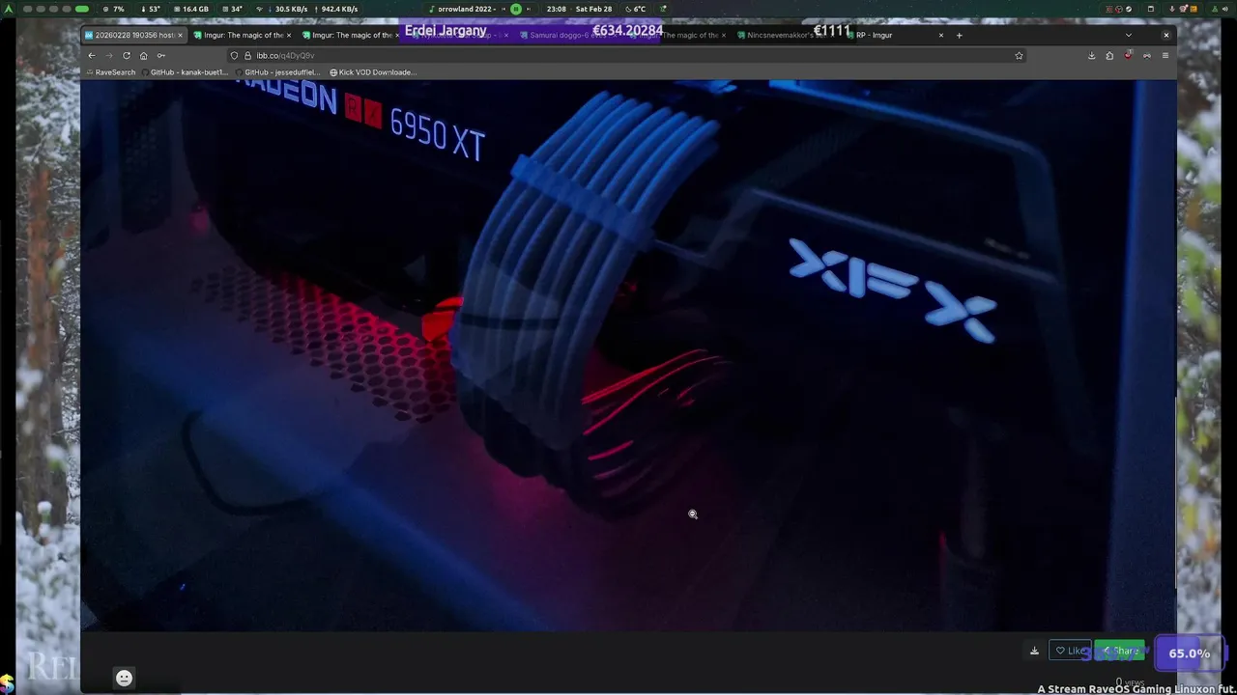Image resolution: width=1237 pixels, height=695 pixels.
Task: Download the image using download icon
Action: pyautogui.click(x=1034, y=651)
